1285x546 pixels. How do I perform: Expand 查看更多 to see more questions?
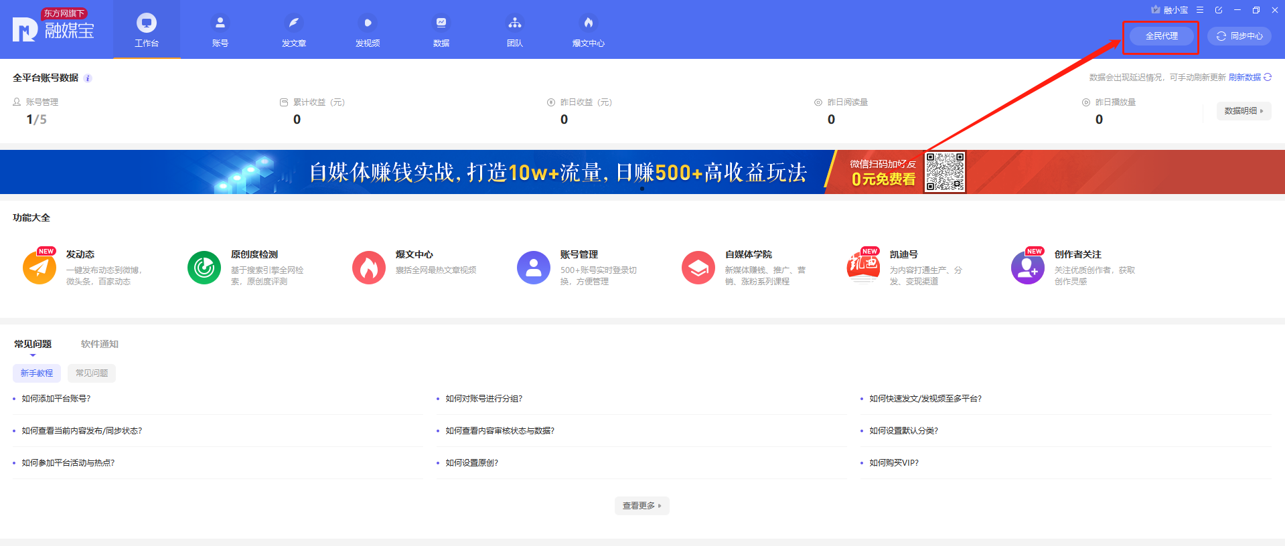[641, 506]
